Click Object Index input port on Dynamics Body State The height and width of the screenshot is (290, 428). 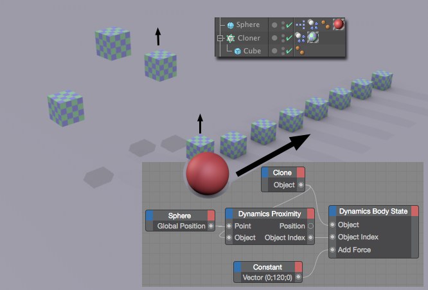click(332, 237)
